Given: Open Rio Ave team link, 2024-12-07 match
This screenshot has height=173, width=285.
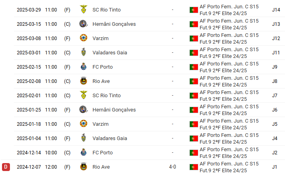Looking at the screenshot, I should click(x=101, y=167).
